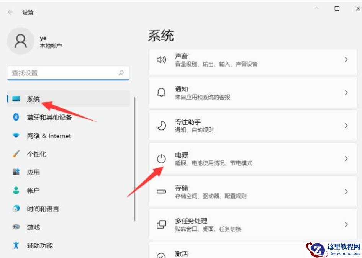This screenshot has height=258, width=362.
Task: Click the bell icon for 通知 notifications
Action: point(161,92)
